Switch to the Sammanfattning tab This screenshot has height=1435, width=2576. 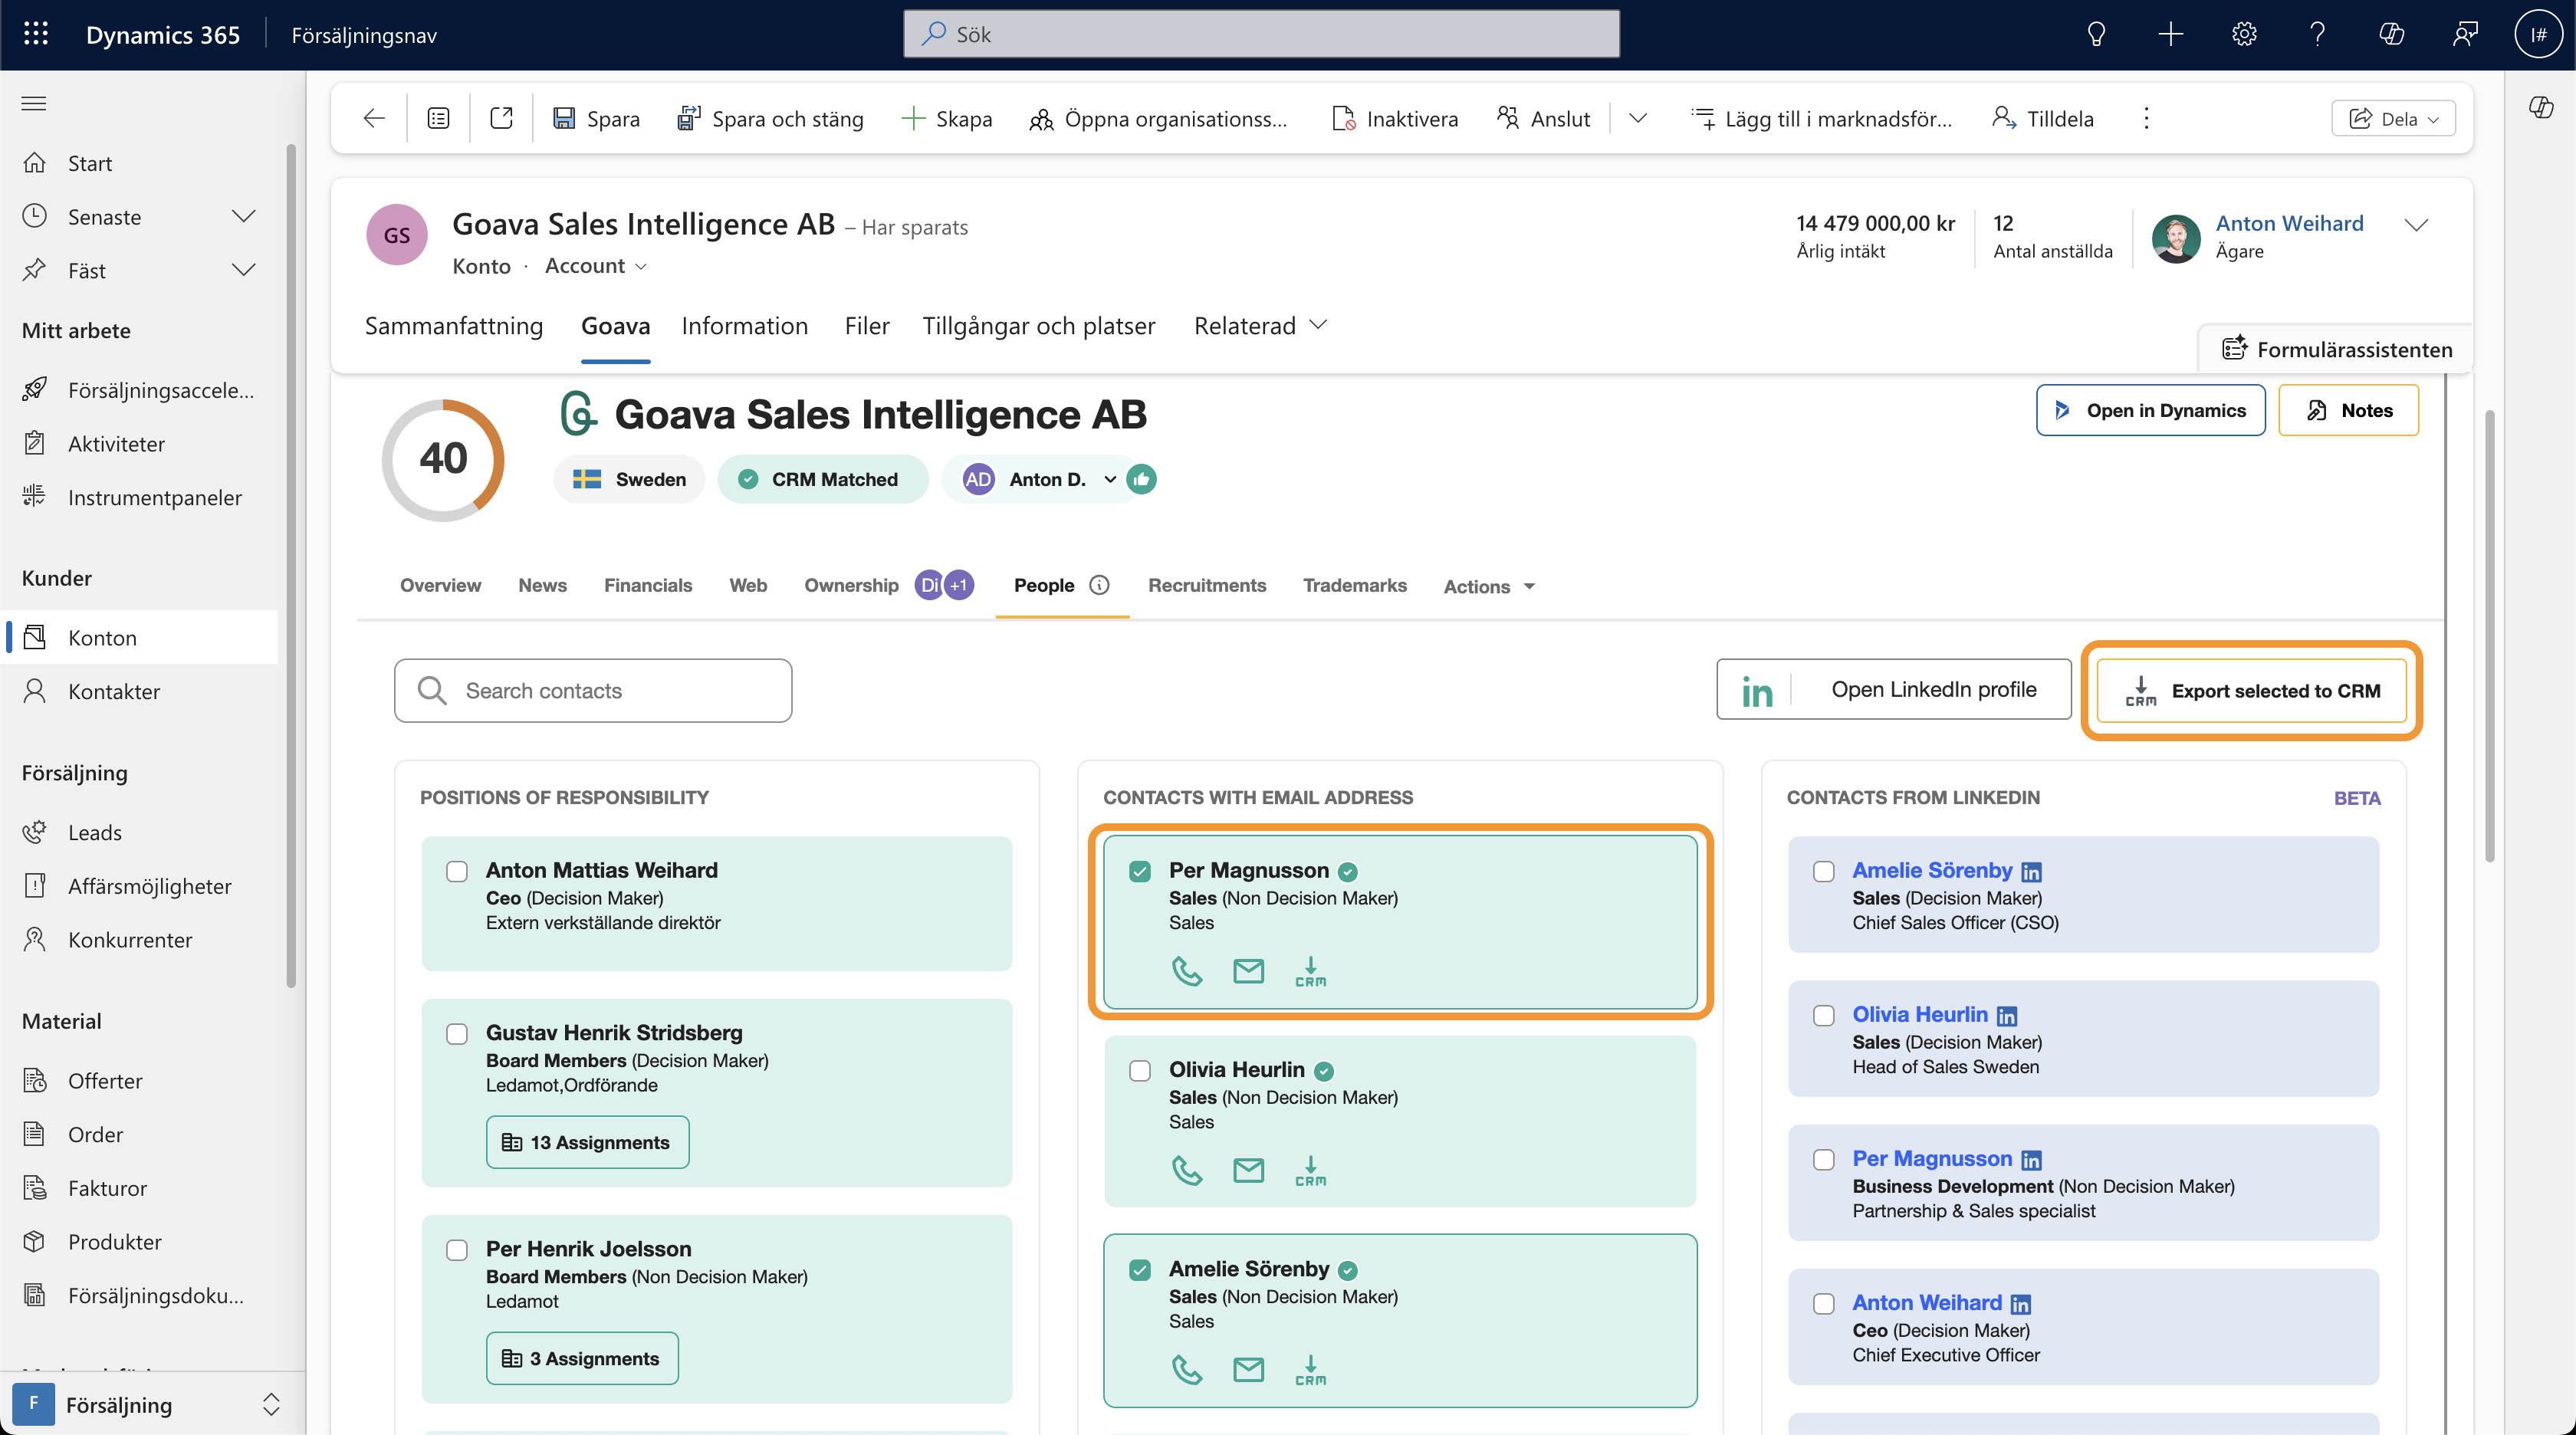point(454,325)
